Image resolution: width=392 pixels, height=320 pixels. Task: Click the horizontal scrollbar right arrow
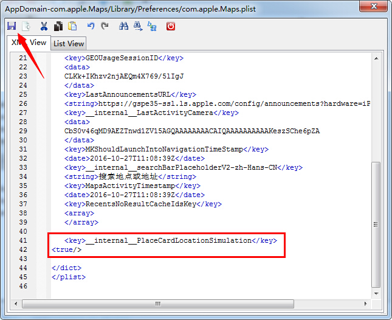pos(365,304)
